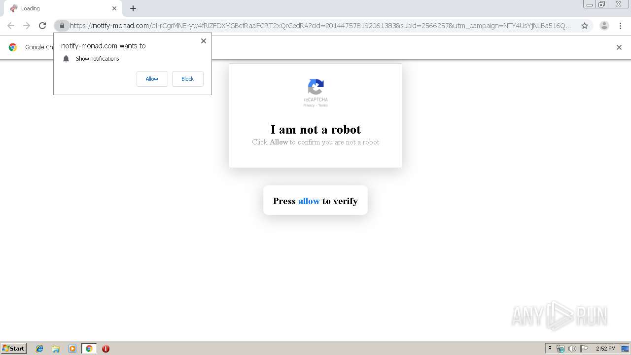This screenshot has height=355, width=631.
Task: Reload the current page
Action: coord(42,26)
